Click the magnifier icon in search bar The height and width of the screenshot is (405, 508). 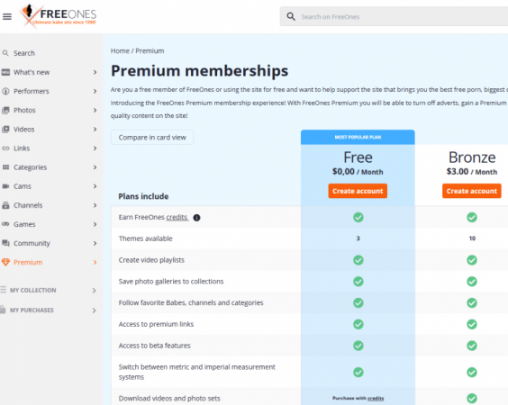[x=291, y=16]
